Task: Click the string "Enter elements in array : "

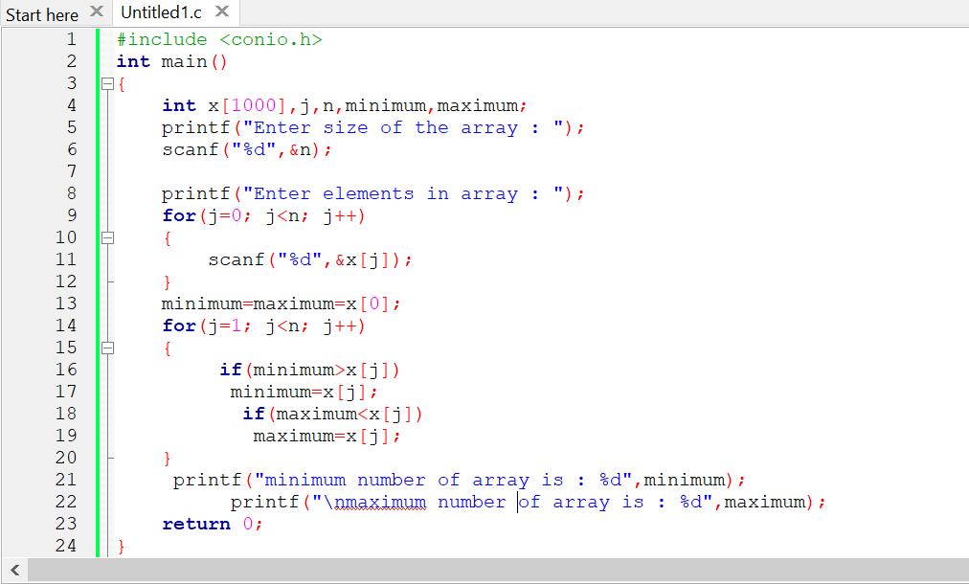Action: pyautogui.click(x=403, y=194)
